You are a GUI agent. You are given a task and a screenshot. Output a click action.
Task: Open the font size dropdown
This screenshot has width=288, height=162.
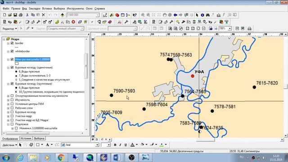[108, 145]
